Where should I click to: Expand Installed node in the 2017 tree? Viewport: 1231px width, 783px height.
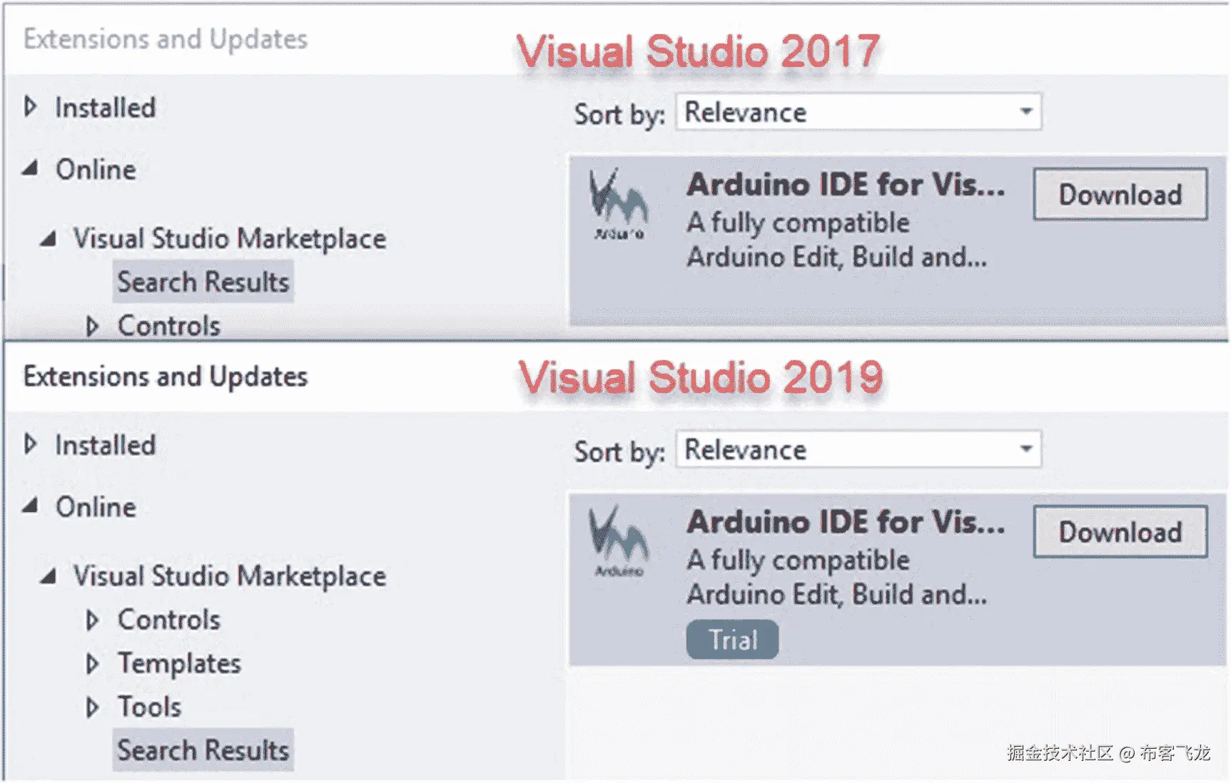click(x=31, y=107)
